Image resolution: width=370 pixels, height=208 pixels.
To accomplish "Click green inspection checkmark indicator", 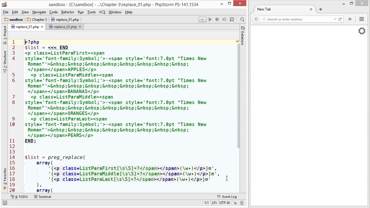I will click(x=237, y=42).
